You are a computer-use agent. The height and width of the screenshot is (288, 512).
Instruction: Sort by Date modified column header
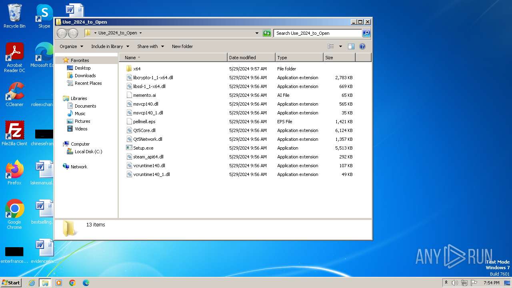pos(251,58)
